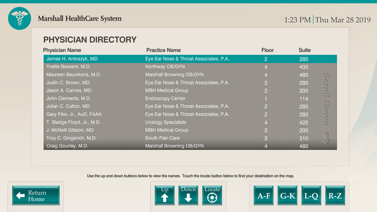The height and width of the screenshot is (212, 377).
Task: Filter physicians by R-Z
Action: 335,196
